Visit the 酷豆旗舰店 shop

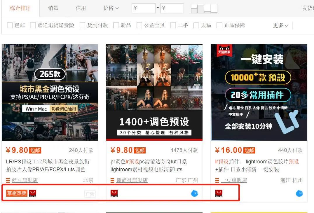[x=25, y=180]
